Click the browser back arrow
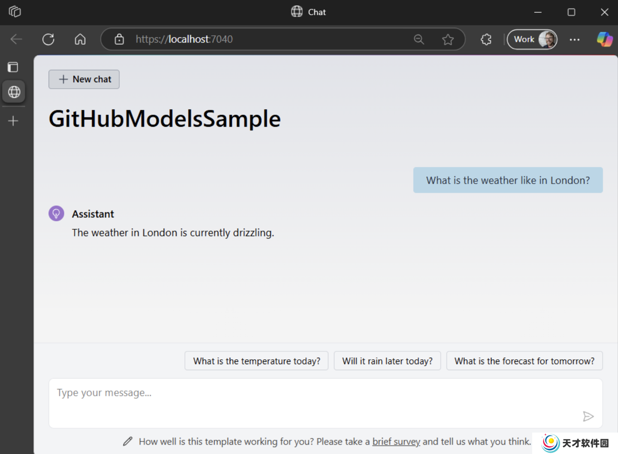Viewport: 618px width, 454px height. (x=16, y=39)
